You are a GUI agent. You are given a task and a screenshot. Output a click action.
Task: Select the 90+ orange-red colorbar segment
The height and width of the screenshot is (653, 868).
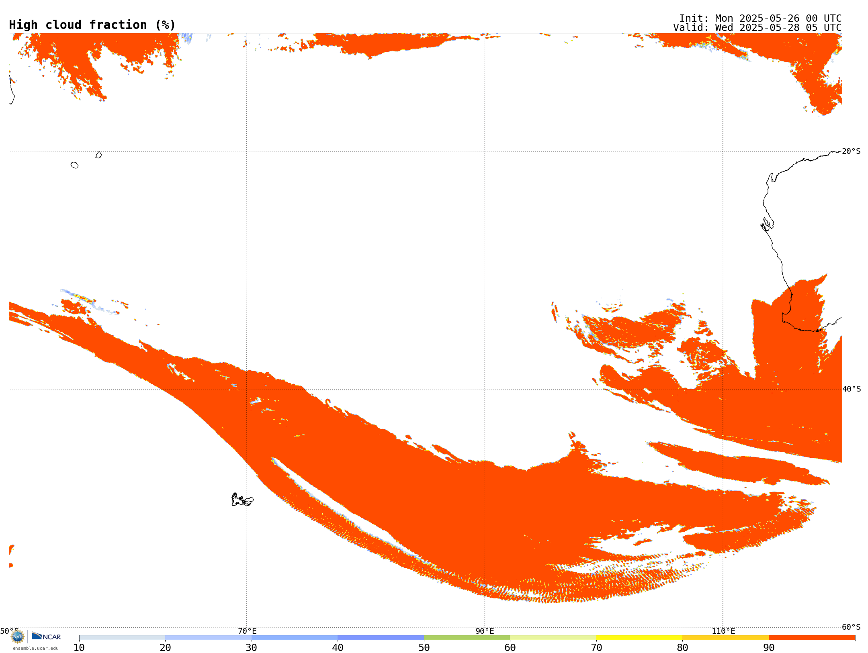coord(812,638)
